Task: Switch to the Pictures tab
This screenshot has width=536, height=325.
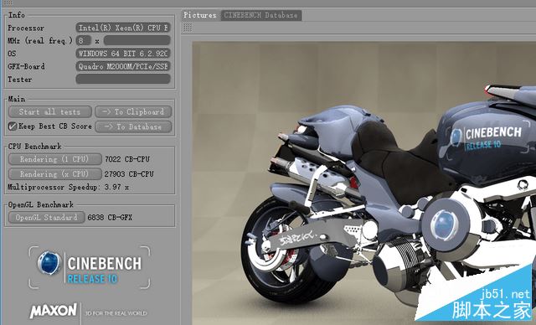Action: click(200, 15)
